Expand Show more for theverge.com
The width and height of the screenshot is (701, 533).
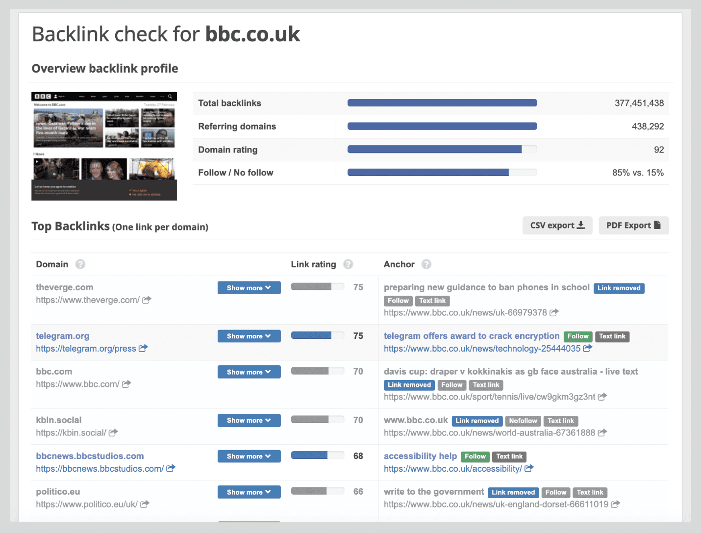pyautogui.click(x=249, y=288)
